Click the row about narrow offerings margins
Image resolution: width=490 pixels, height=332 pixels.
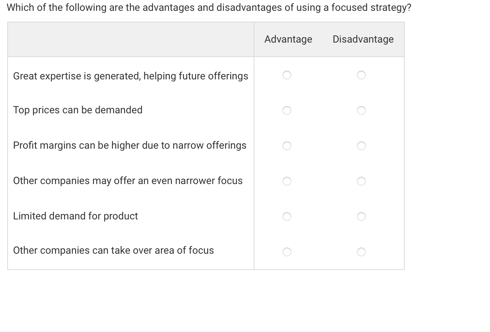[x=130, y=145]
